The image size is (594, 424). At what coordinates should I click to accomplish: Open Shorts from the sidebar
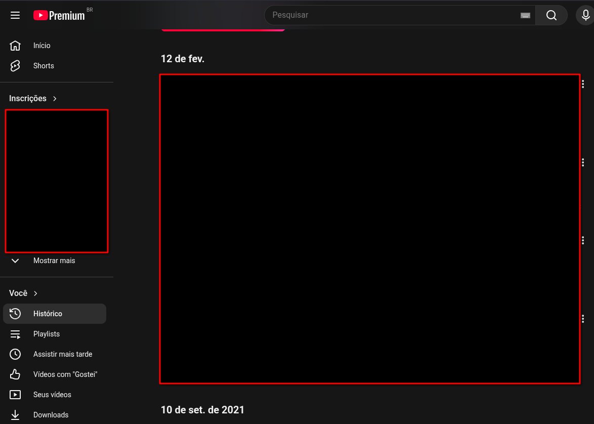(x=44, y=66)
